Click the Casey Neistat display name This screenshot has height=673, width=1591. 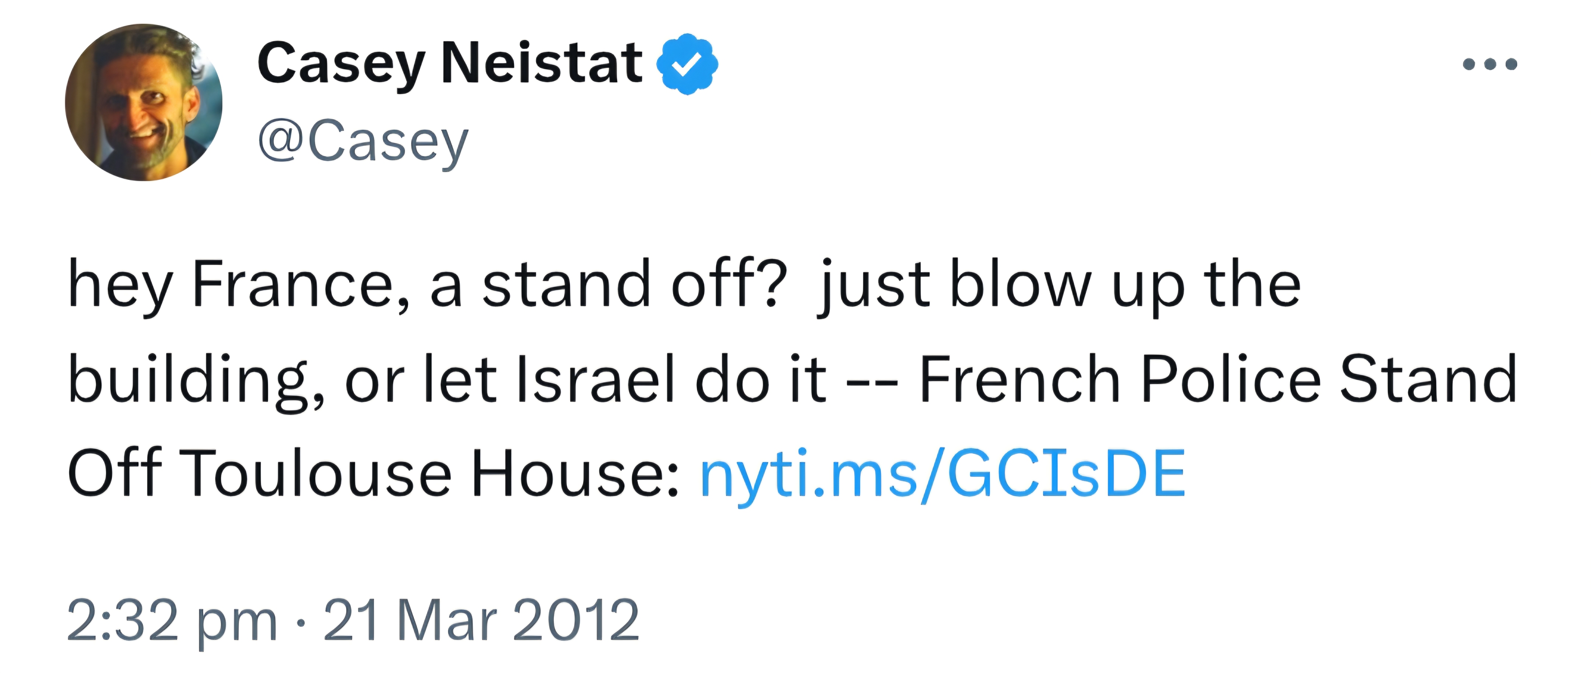pos(450,63)
